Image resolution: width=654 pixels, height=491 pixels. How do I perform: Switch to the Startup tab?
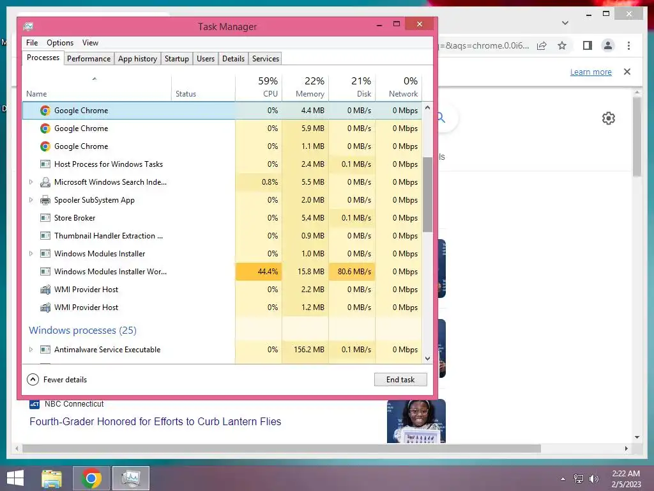(x=177, y=58)
